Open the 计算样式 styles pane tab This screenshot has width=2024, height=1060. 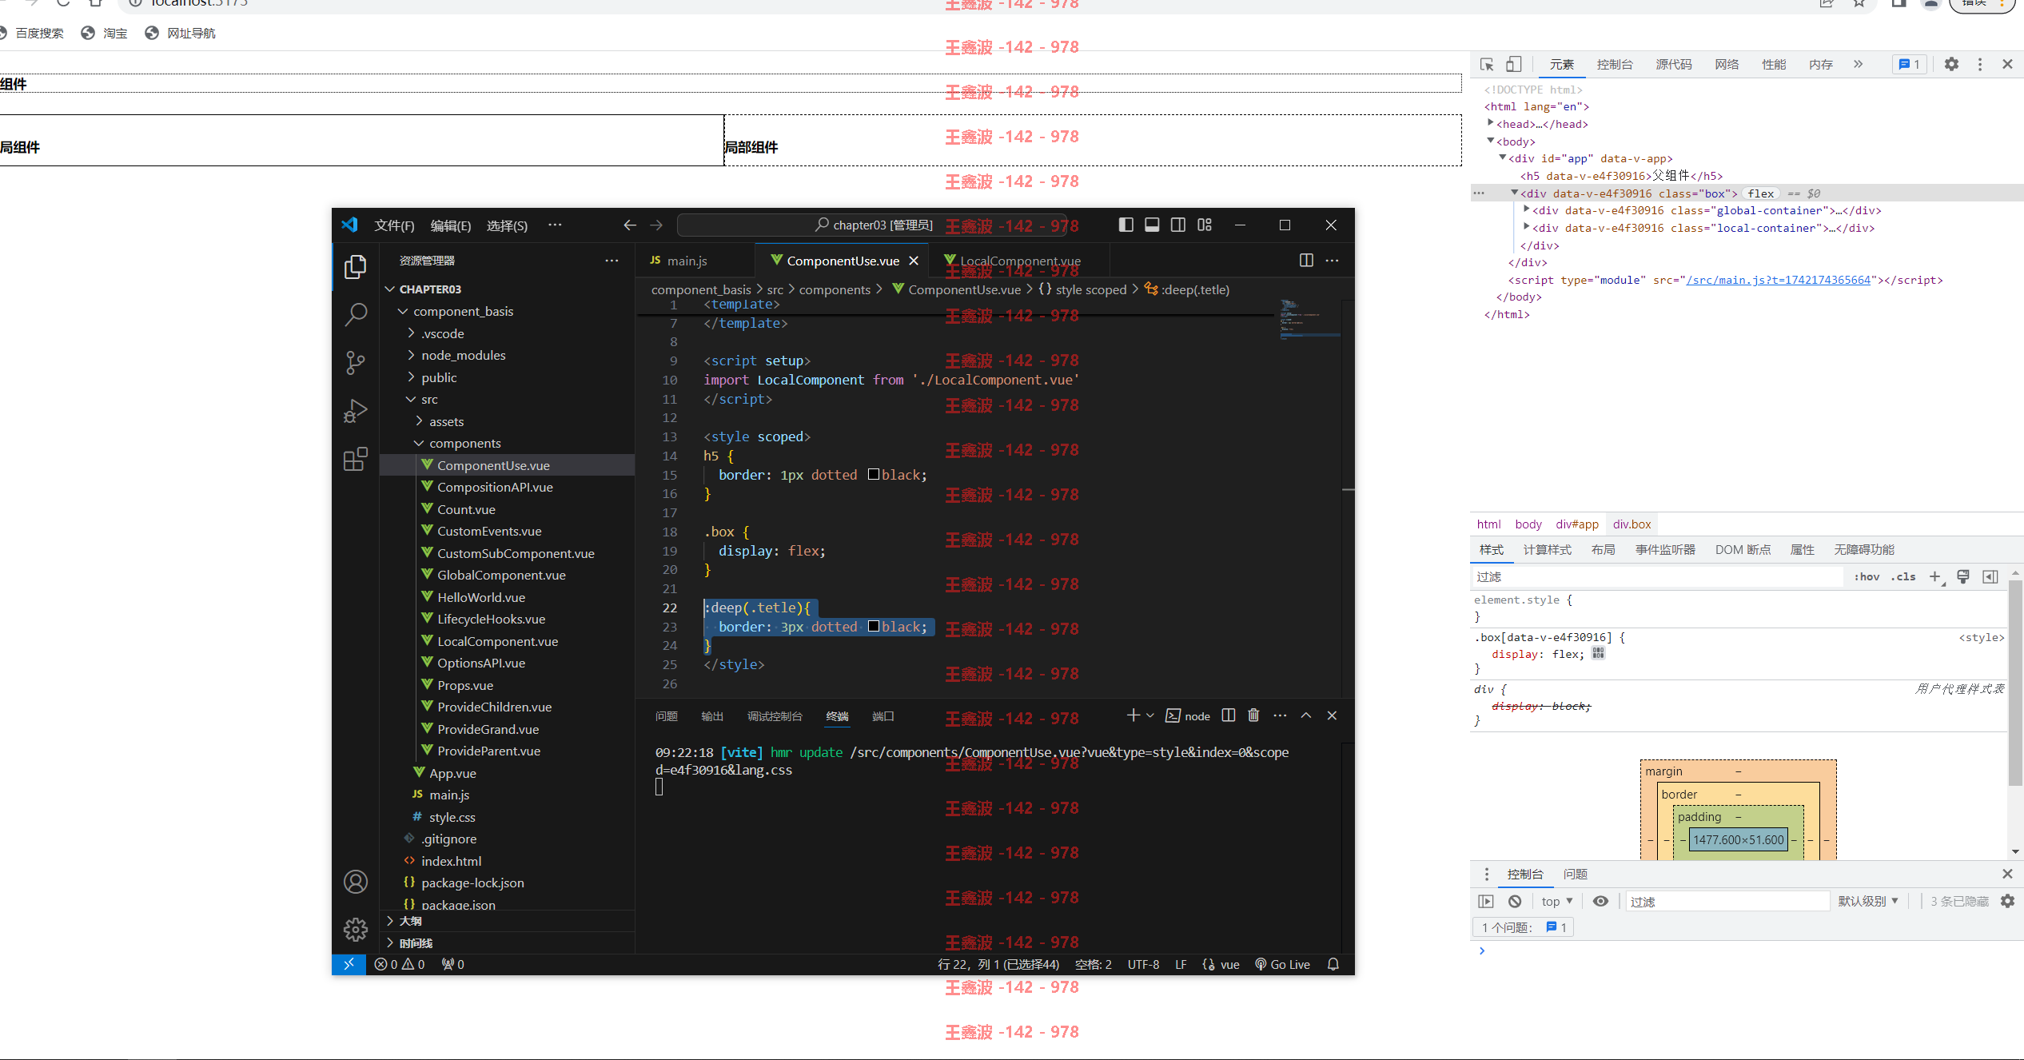click(x=1547, y=549)
